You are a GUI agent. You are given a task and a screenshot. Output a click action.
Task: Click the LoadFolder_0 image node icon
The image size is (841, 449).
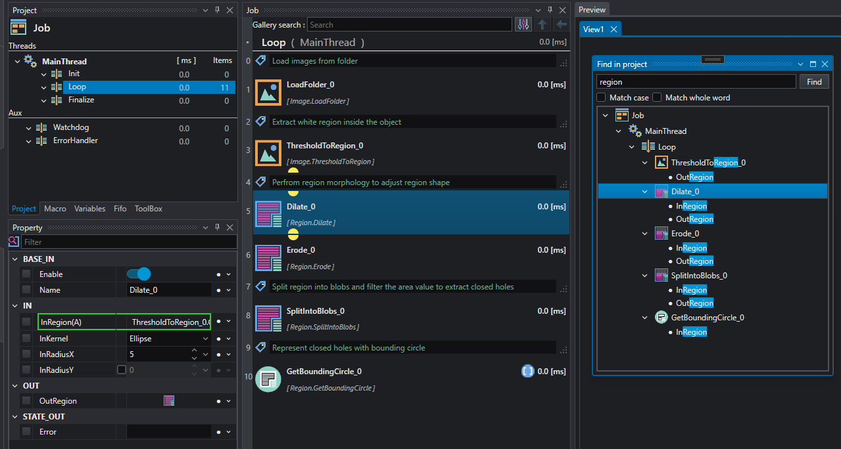point(268,93)
